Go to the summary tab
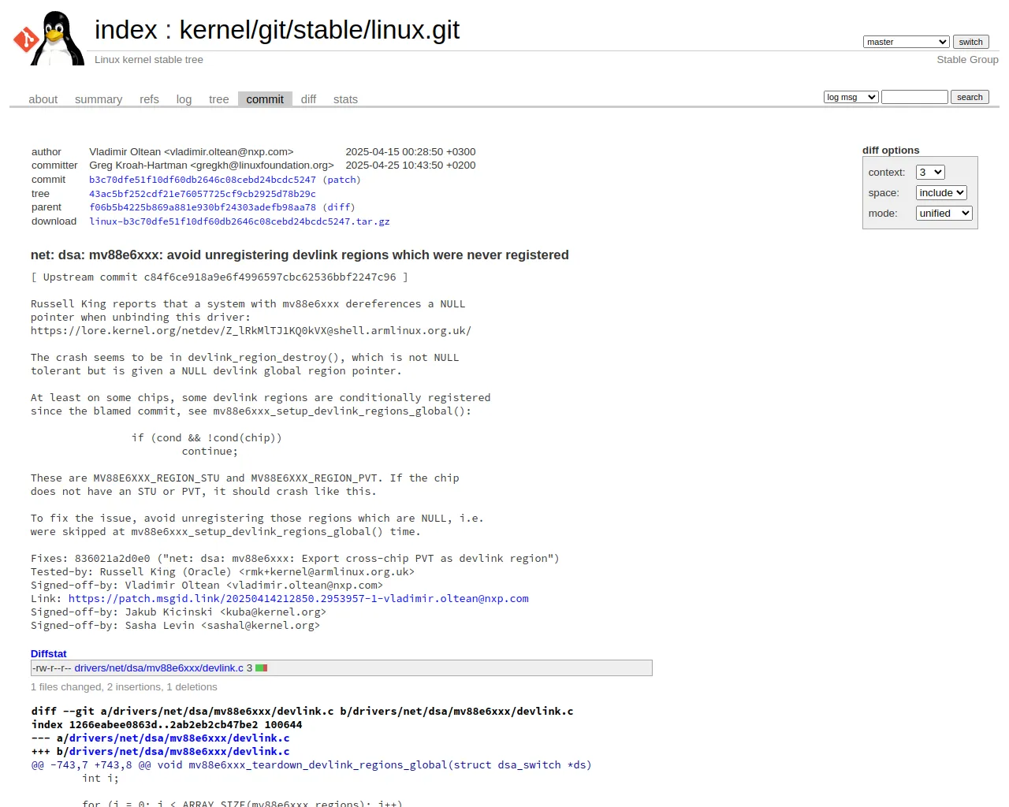Screen dimensions: 1009x807 point(99,99)
